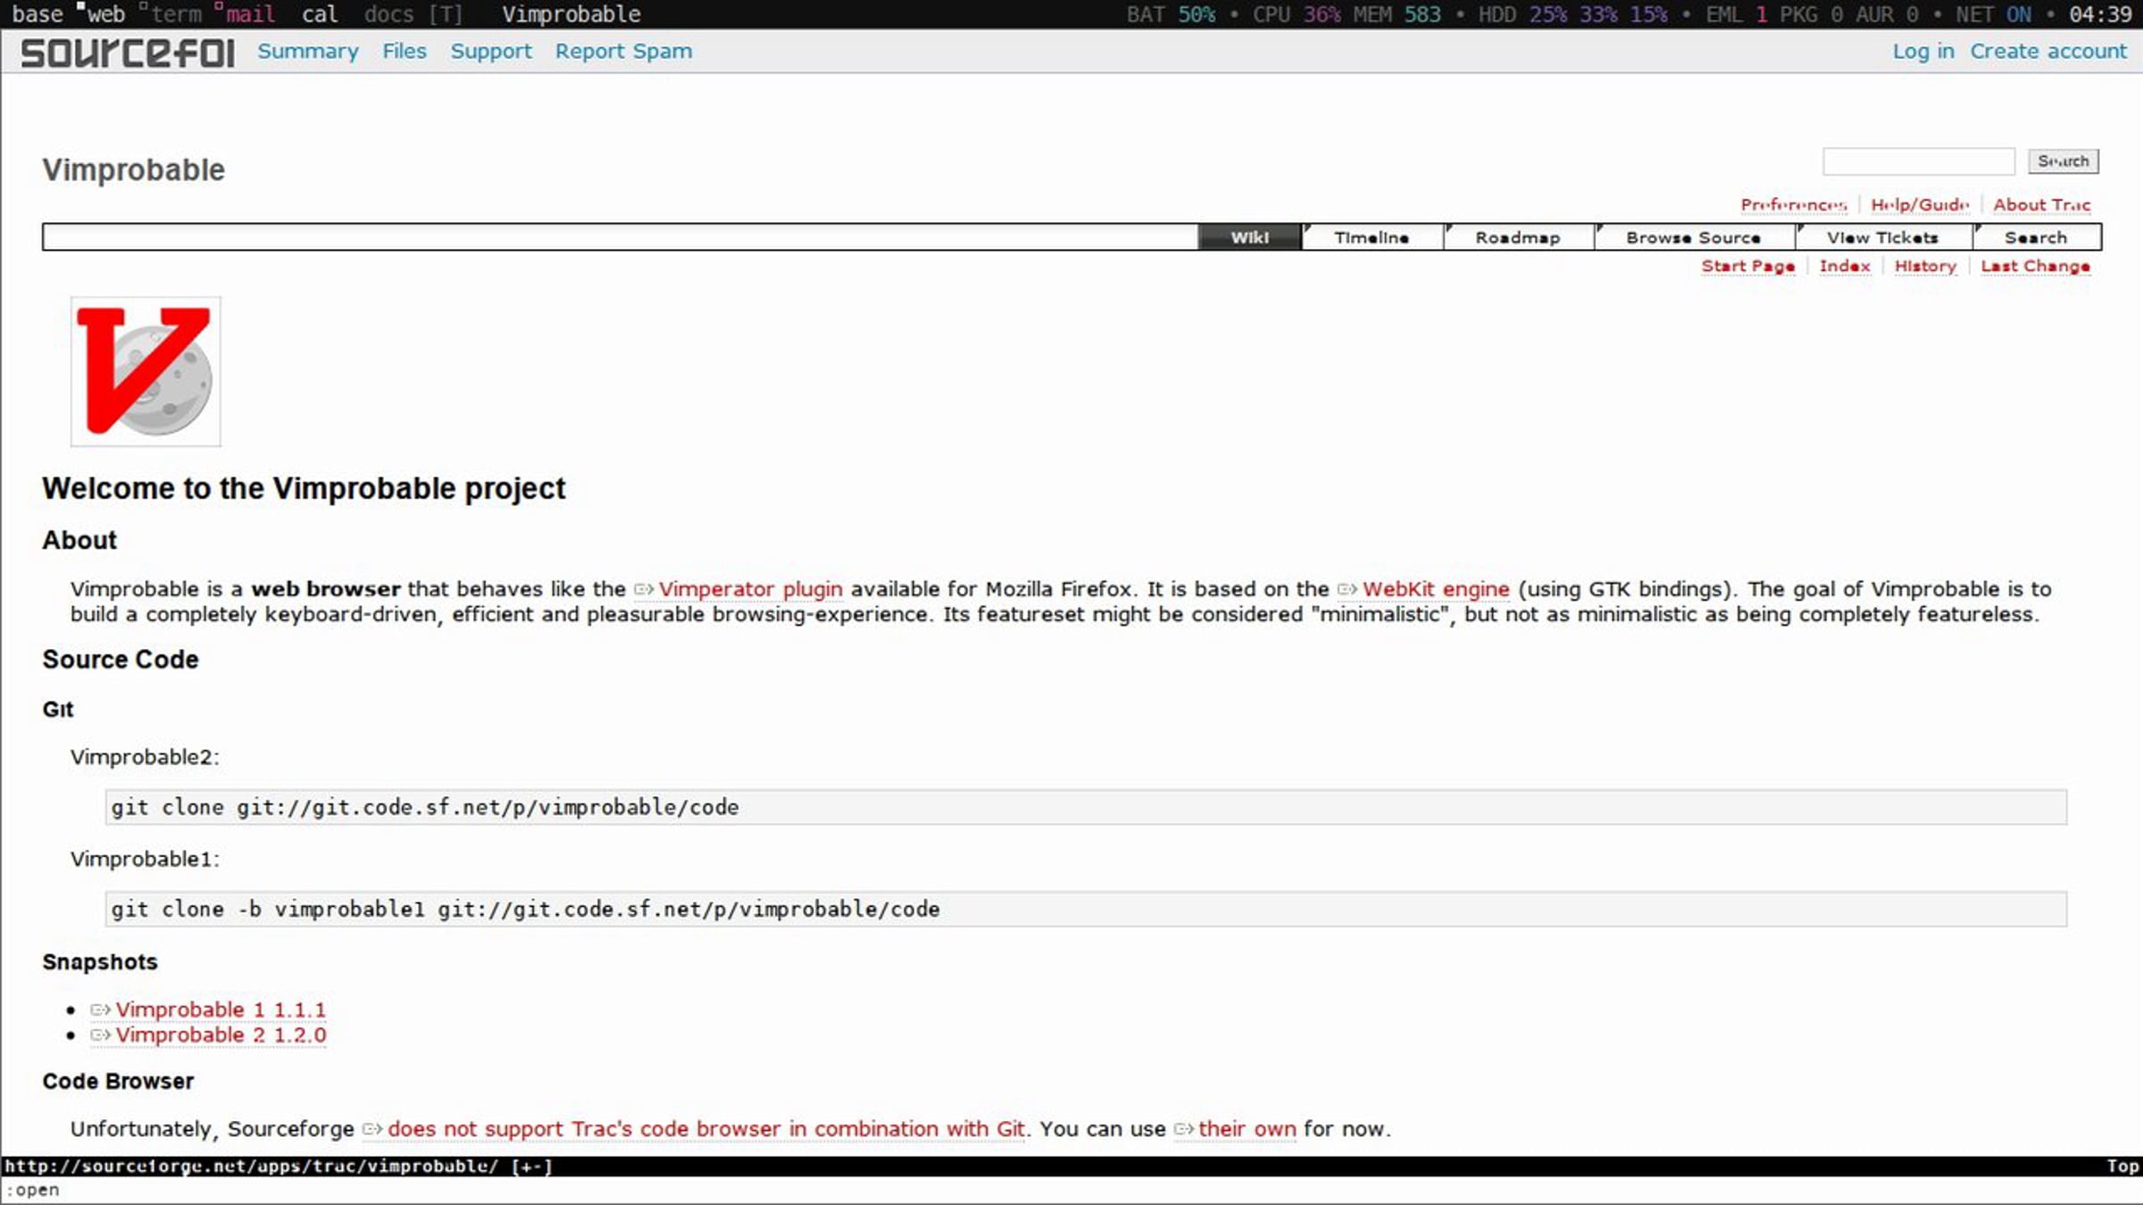The image size is (2143, 1205).
Task: Click the CPU 36% status
Action: [x=1297, y=14]
